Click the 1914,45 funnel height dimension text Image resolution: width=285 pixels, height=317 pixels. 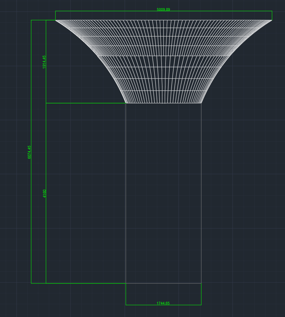pos(44,62)
